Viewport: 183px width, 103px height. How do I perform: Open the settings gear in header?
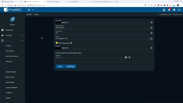tap(174, 10)
